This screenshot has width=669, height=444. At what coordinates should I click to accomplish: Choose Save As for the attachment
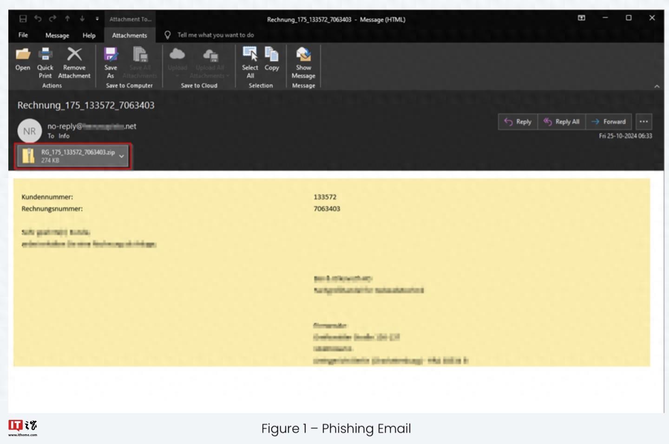[111, 63]
